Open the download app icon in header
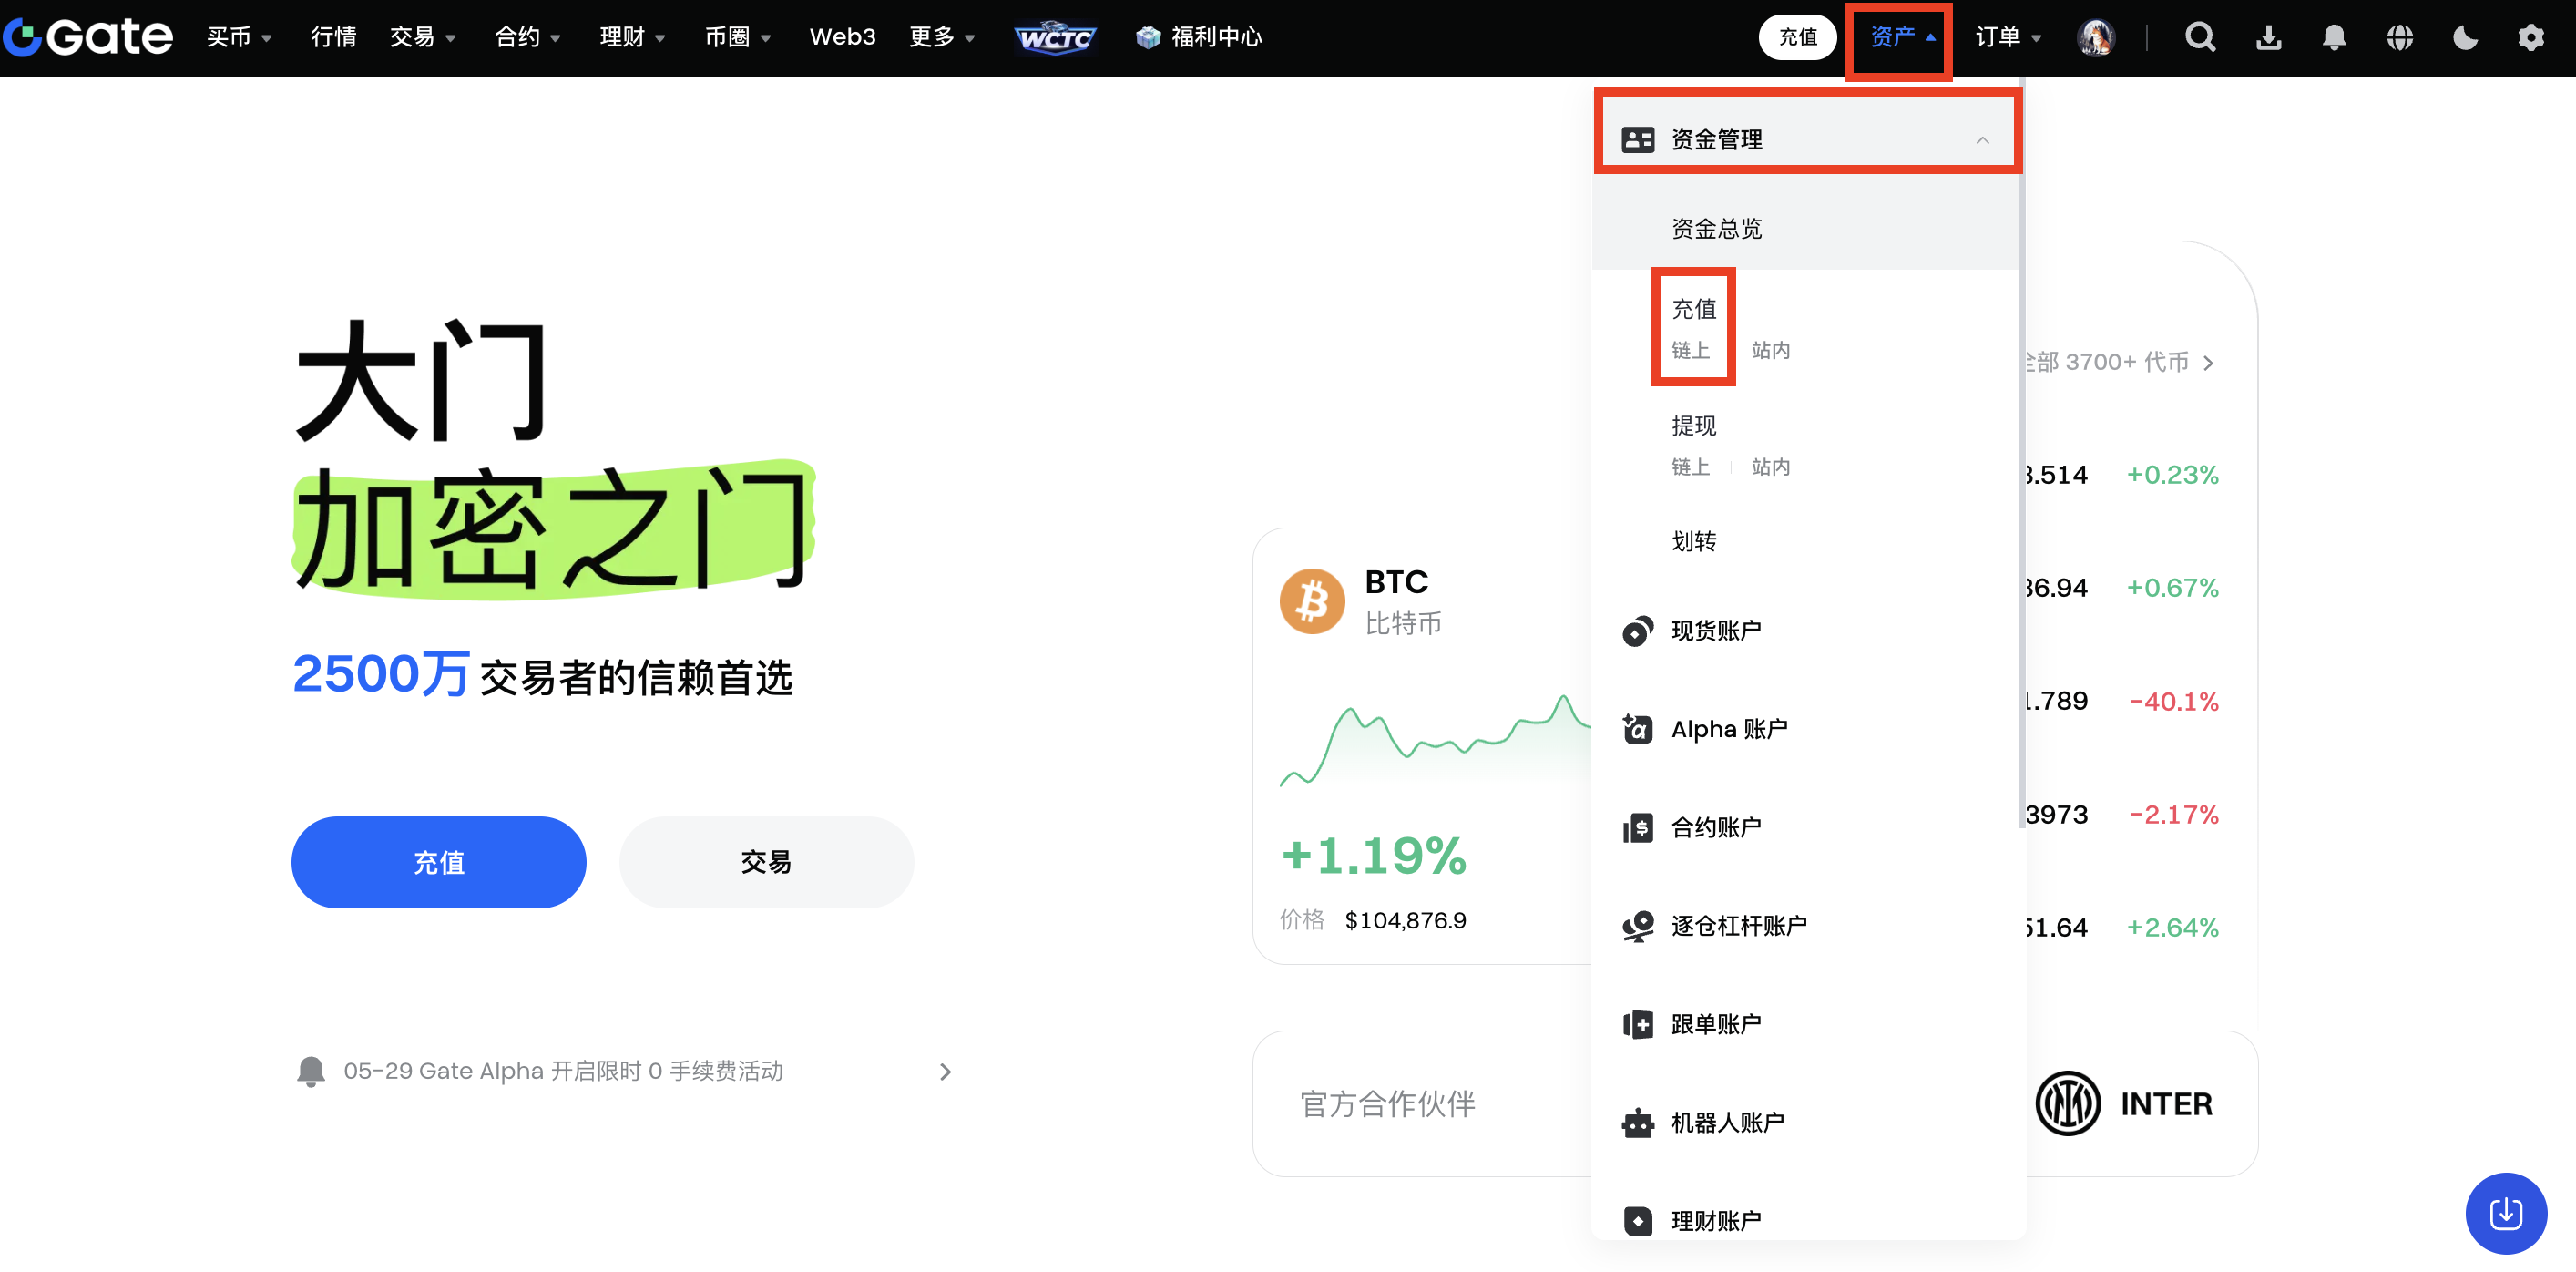Viewport: 2576px width, 1272px height. 2269,38
